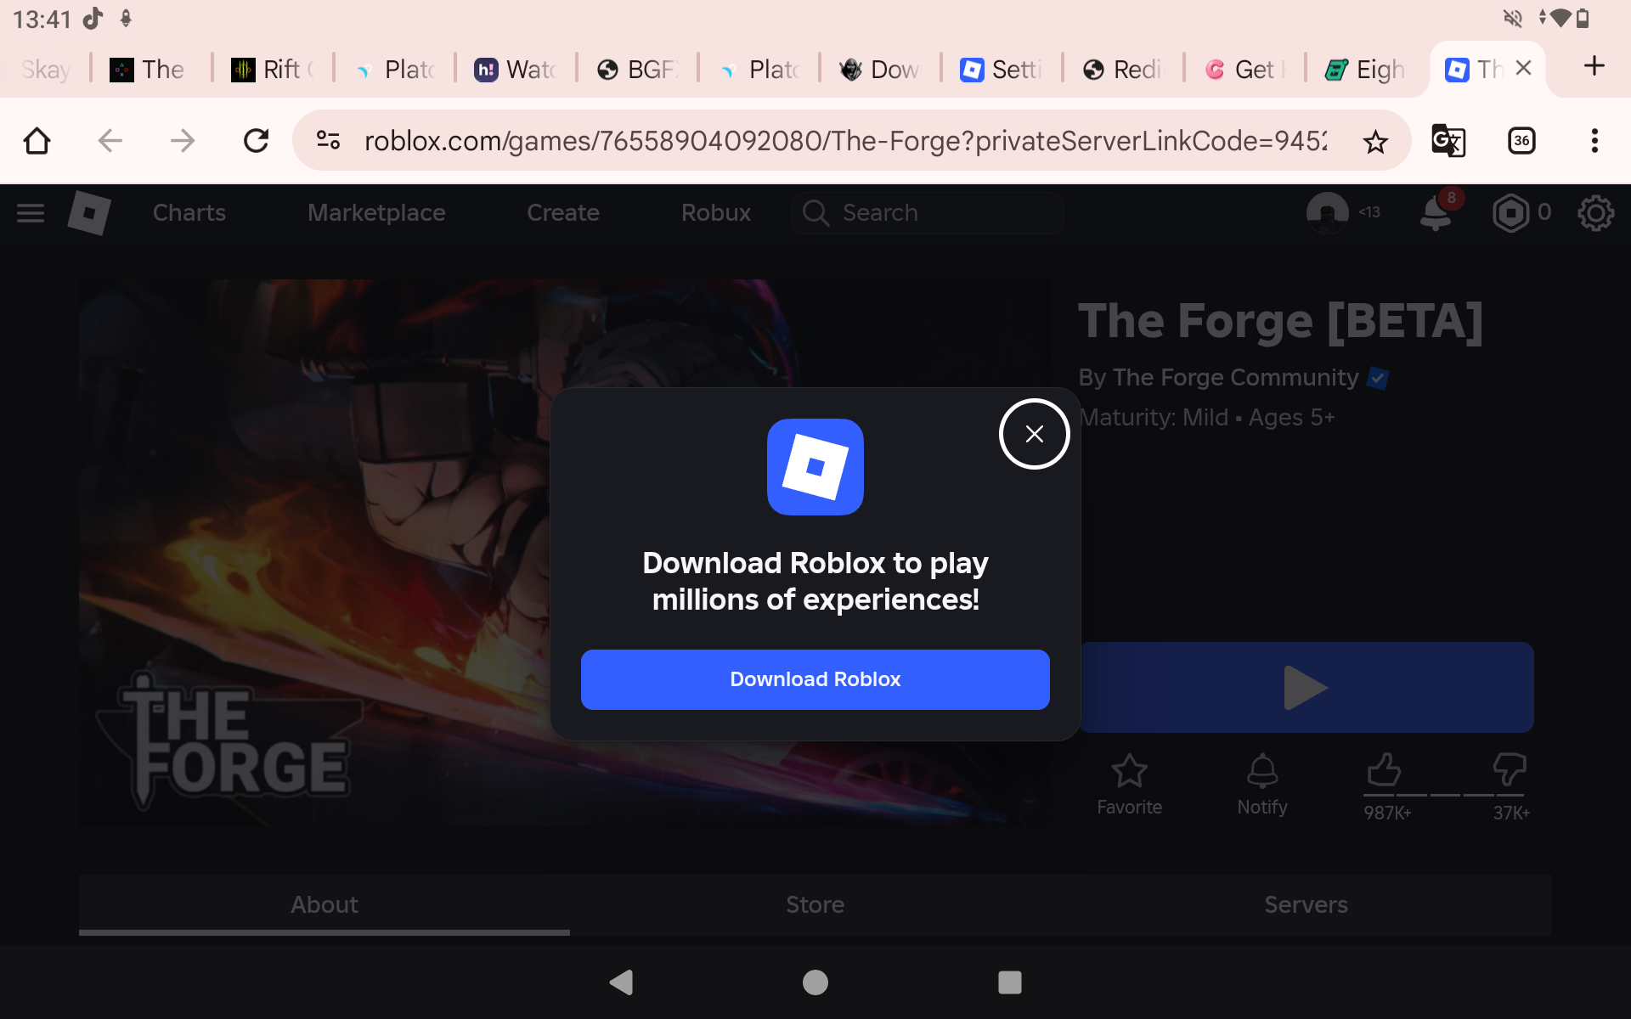Switch to the Redi tab
Image resolution: width=1631 pixels, height=1019 pixels.
coord(1123,69)
